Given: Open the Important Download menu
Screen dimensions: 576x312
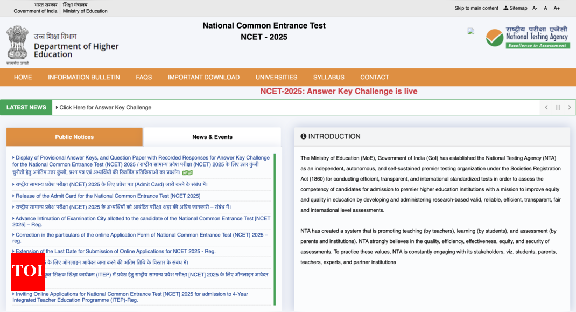Looking at the screenshot, I should [x=203, y=77].
